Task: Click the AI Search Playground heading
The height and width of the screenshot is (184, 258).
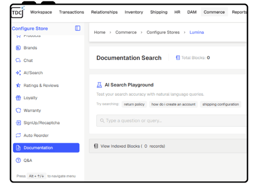Action: coord(129,85)
